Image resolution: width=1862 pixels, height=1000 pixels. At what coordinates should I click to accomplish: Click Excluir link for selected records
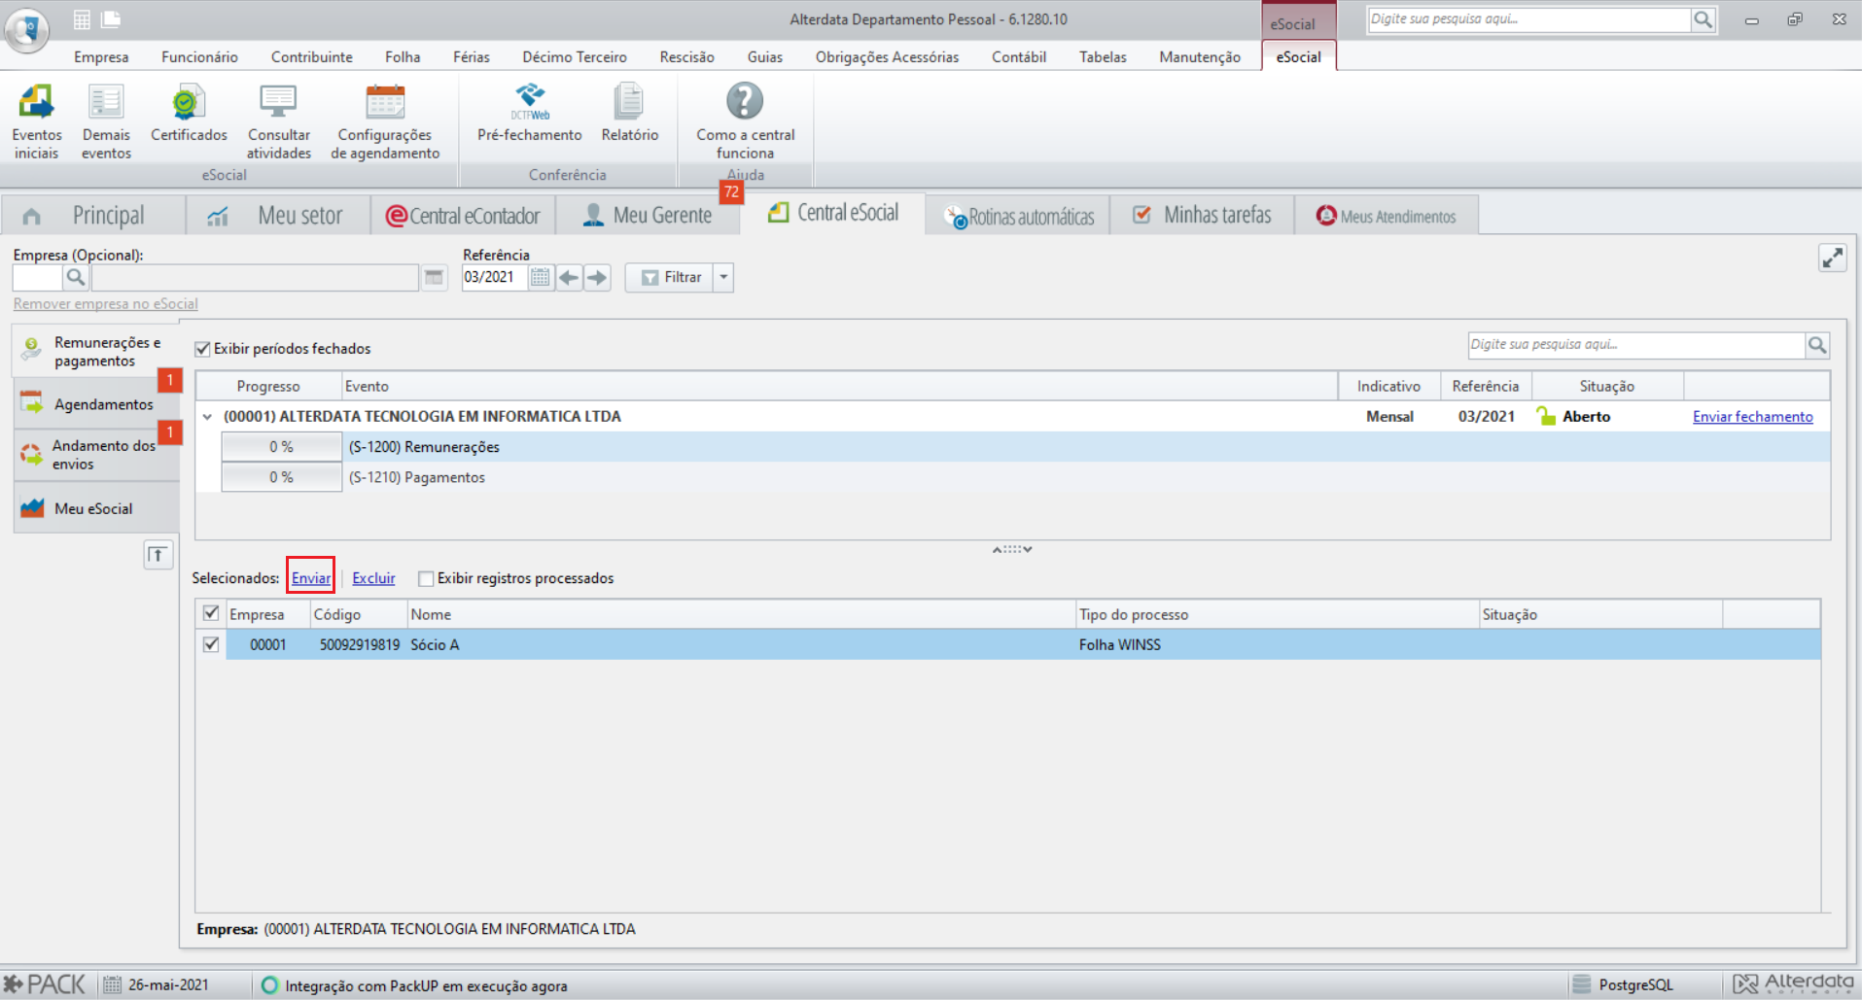[373, 578]
